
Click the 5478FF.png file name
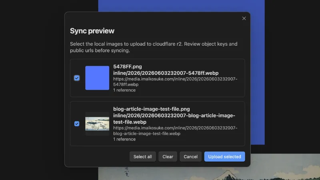128,66
